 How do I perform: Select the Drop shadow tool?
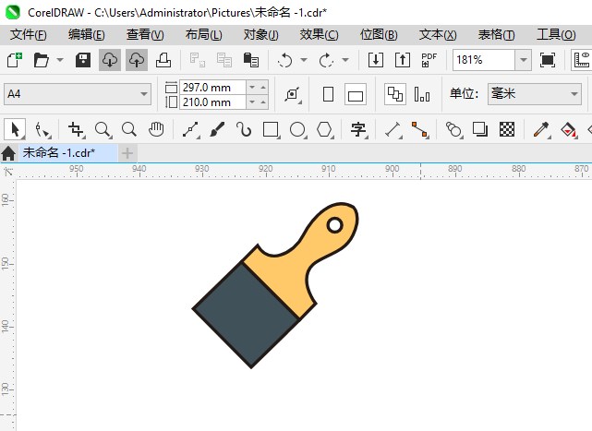pos(480,130)
